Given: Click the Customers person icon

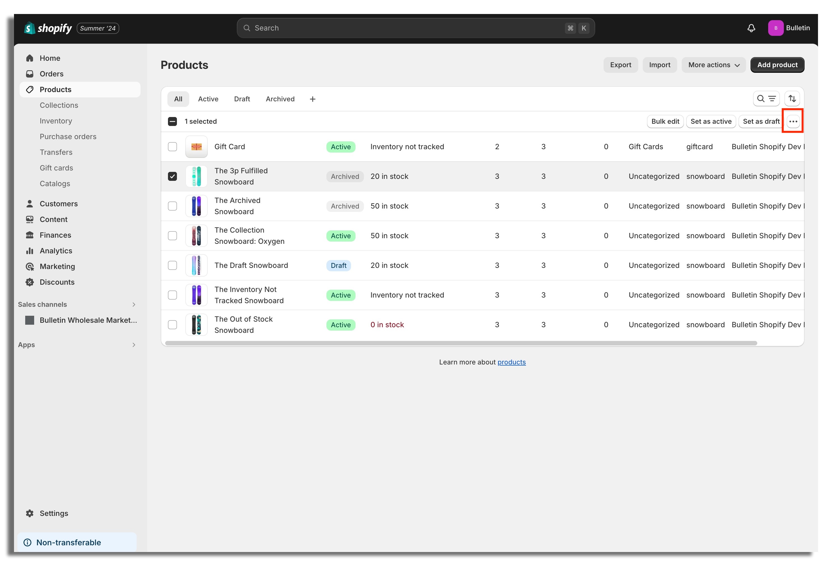Looking at the screenshot, I should point(30,204).
